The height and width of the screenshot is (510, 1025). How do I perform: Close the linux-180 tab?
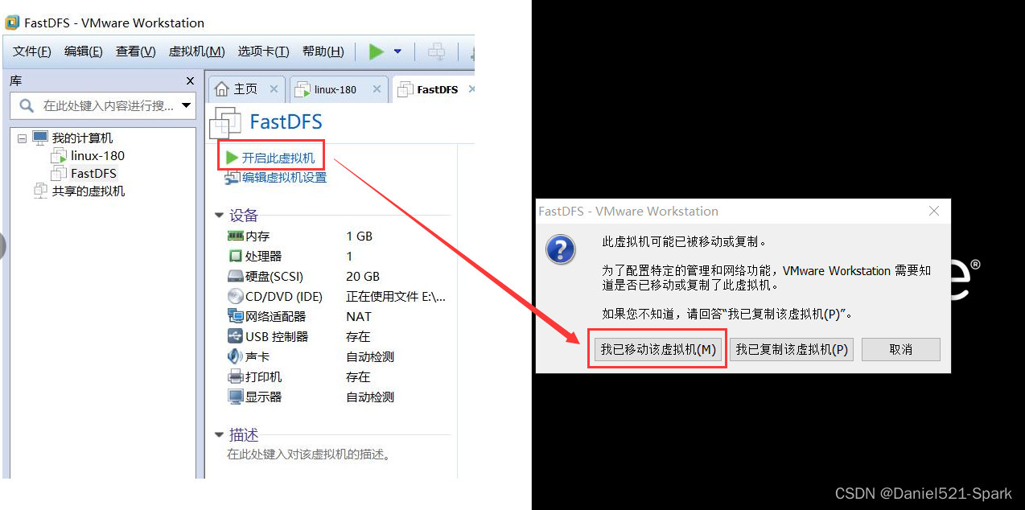(377, 89)
